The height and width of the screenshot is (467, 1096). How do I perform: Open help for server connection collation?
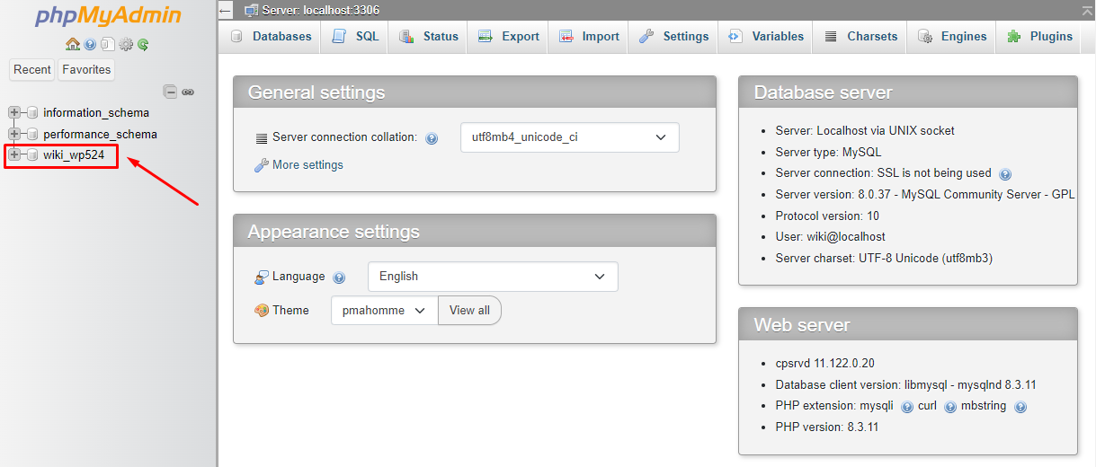tap(432, 138)
